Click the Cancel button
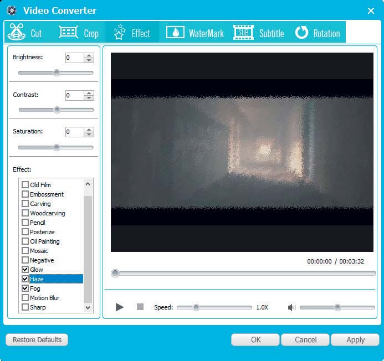 [x=305, y=340]
